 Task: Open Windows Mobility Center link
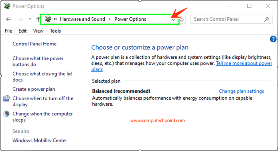[x=40, y=140]
